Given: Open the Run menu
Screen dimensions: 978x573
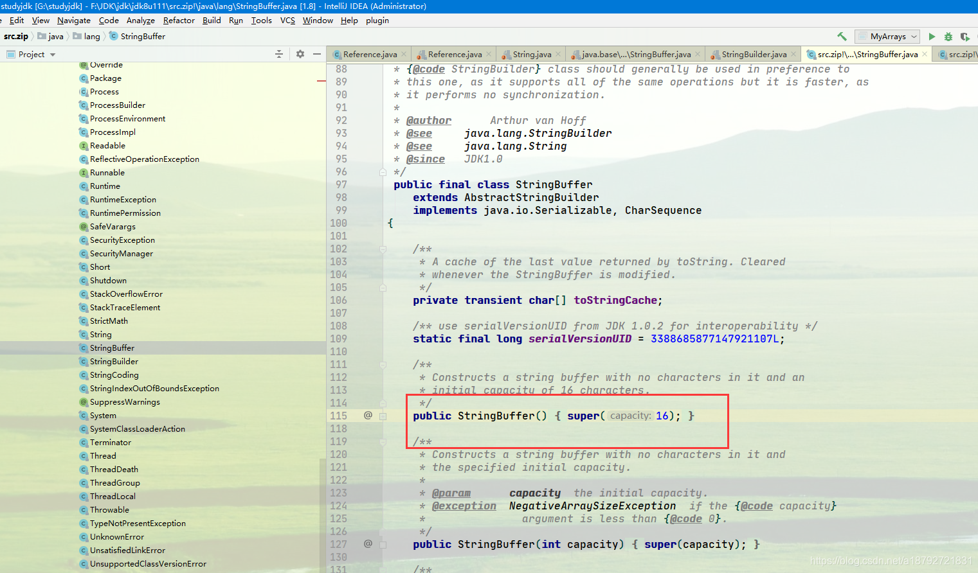Looking at the screenshot, I should pyautogui.click(x=236, y=21).
